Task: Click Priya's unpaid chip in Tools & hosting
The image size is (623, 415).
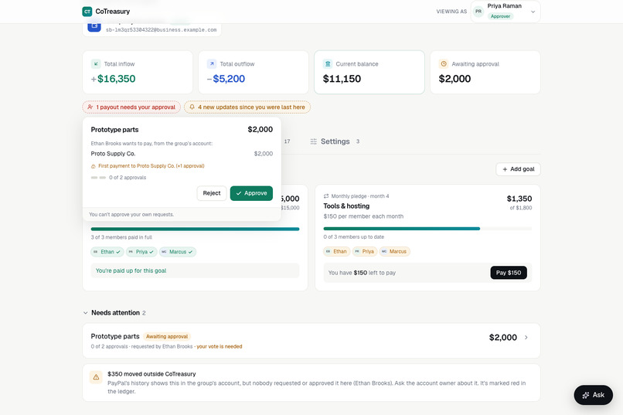Action: (x=364, y=251)
